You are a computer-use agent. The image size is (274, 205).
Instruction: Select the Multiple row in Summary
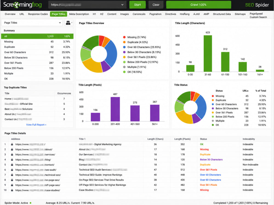tap(37, 73)
